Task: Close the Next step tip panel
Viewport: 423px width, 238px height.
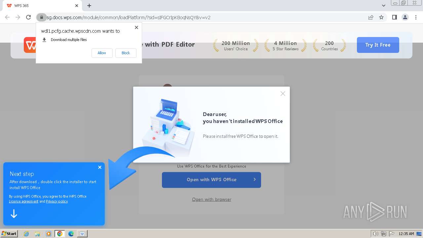Action: [x=100, y=167]
